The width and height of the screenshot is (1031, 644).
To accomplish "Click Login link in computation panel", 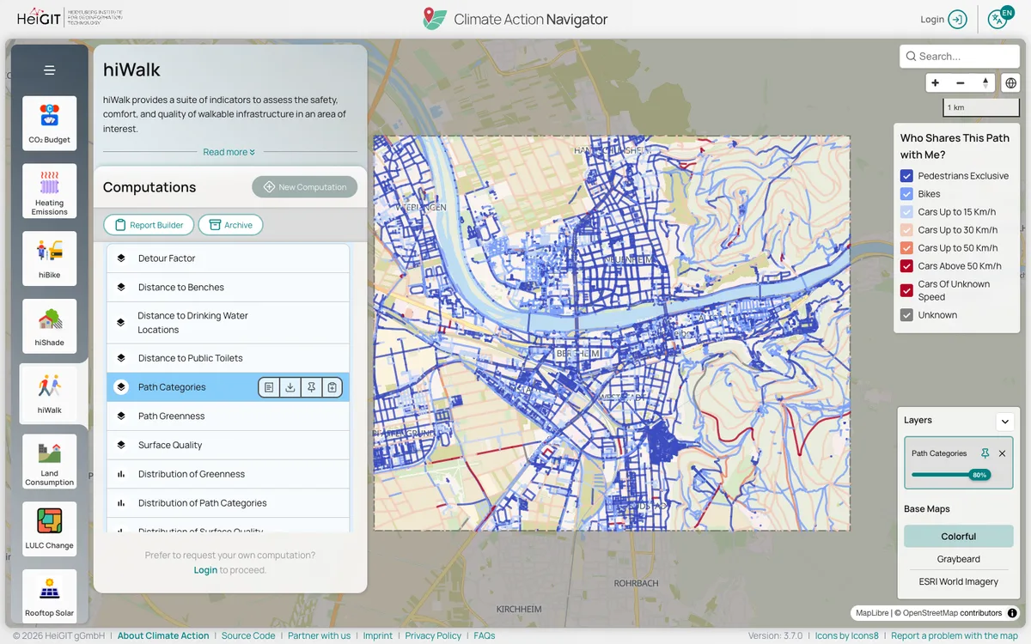I will coord(205,570).
